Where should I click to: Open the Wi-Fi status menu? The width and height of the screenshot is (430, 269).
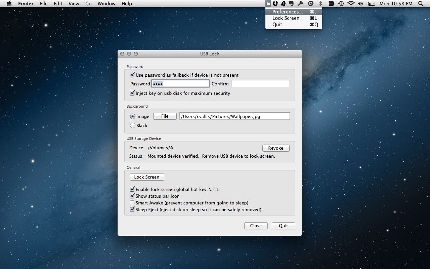tap(351, 4)
